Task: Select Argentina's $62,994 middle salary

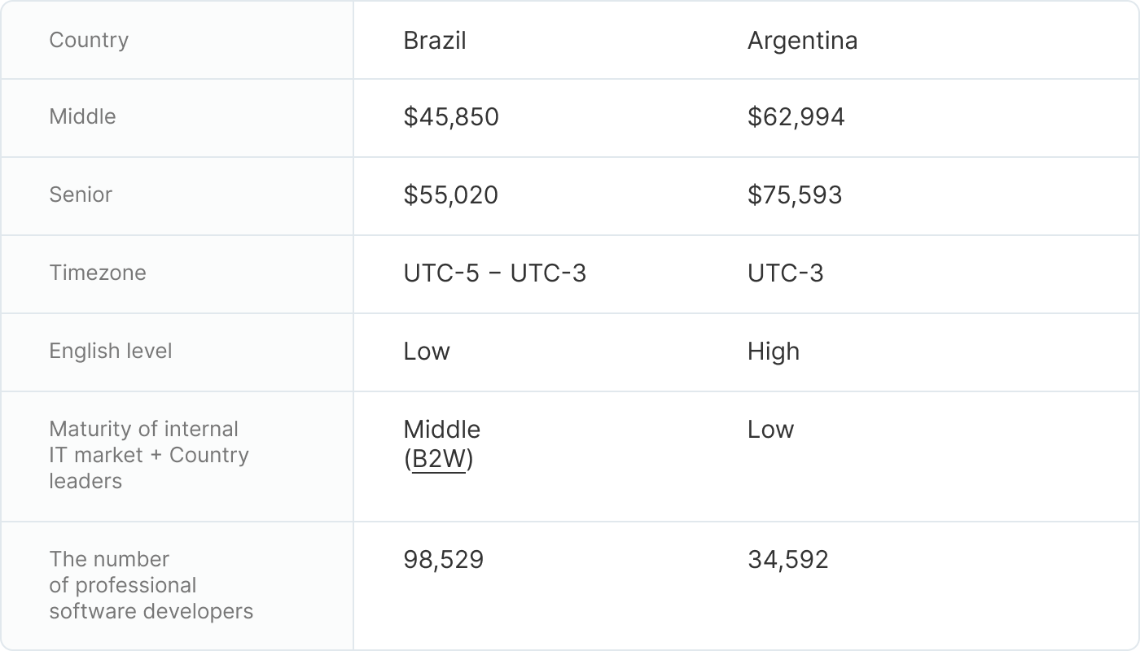Action: (x=796, y=117)
